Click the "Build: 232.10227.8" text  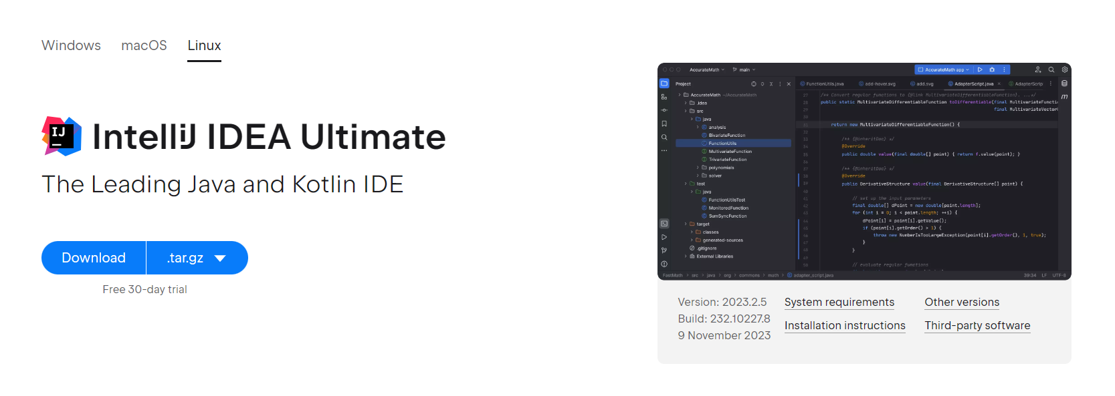coord(724,319)
